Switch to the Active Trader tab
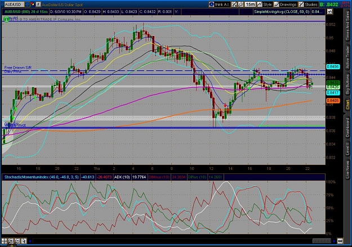This screenshot has width=352, height=247. tap(347, 59)
